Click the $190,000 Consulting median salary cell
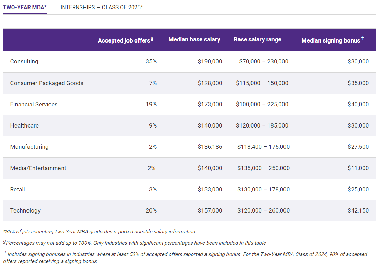 (210, 62)
